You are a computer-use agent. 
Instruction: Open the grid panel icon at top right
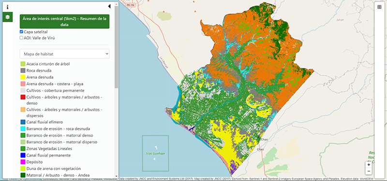coord(380,7)
